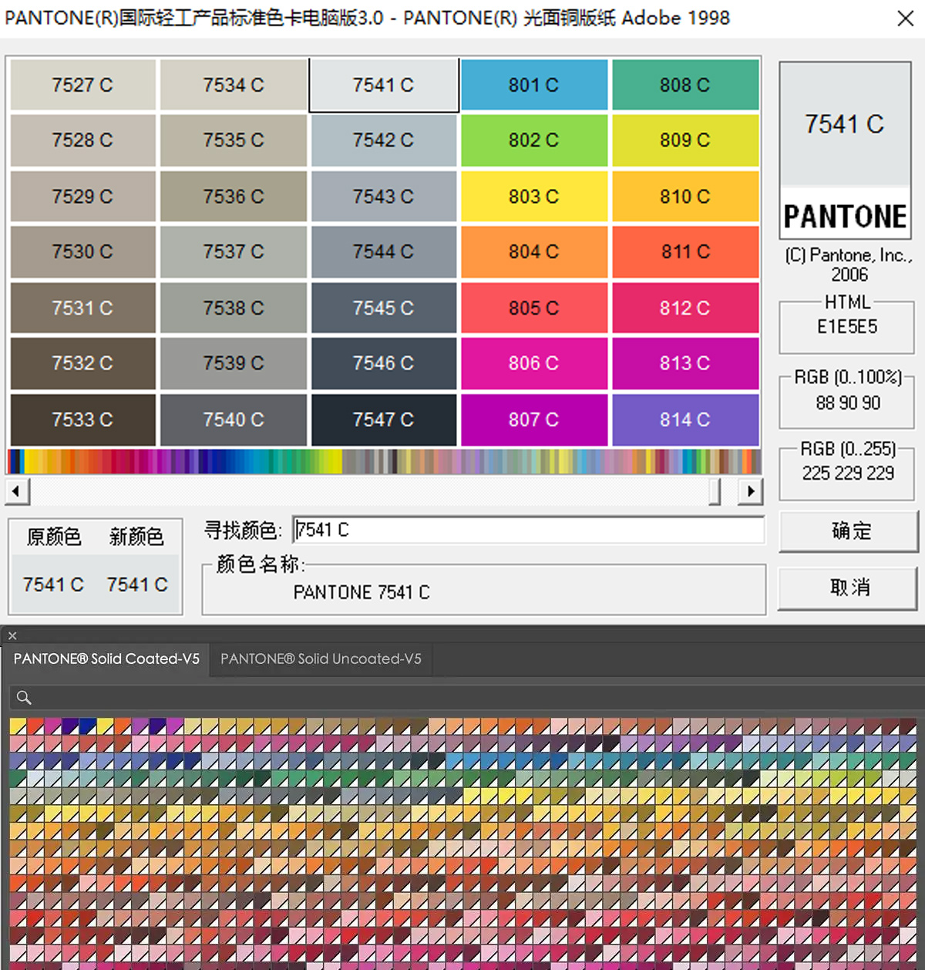Switch to PANTONE Solid Coated-V5 tab

[x=106, y=659]
